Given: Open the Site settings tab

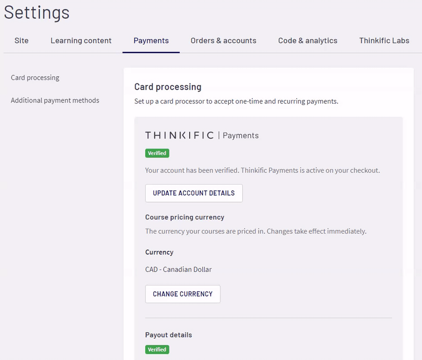Looking at the screenshot, I should (x=21, y=40).
